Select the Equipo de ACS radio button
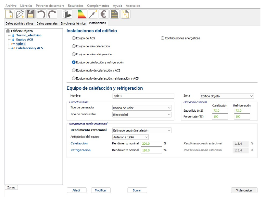 74,38
